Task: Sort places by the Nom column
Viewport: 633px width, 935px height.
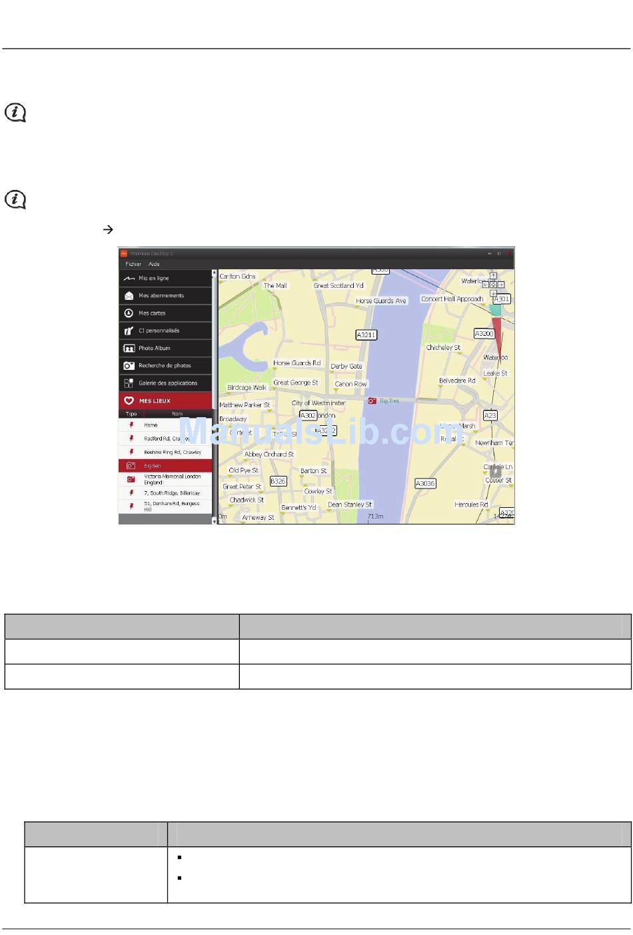Action: 177,414
